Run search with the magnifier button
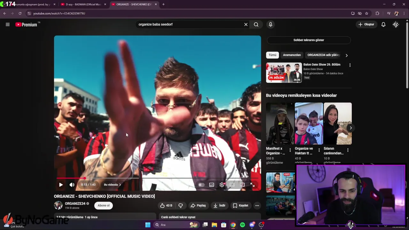The image size is (409, 230). pos(256,25)
